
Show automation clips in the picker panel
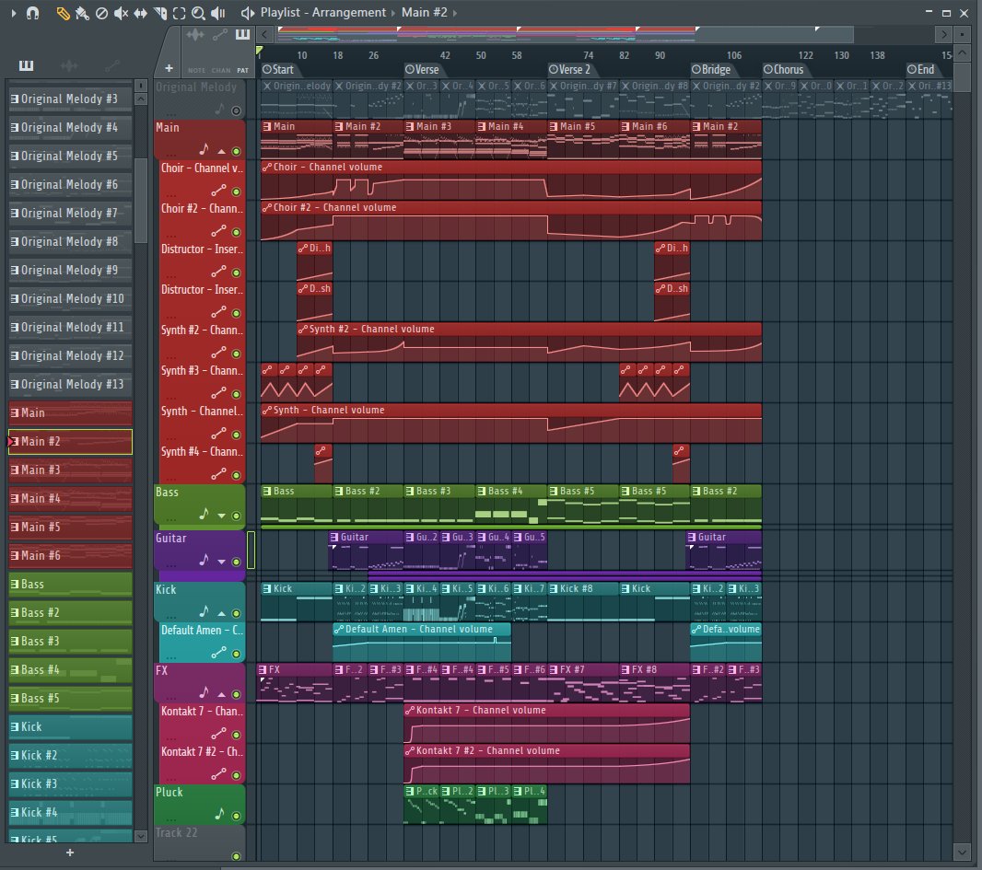tap(112, 65)
